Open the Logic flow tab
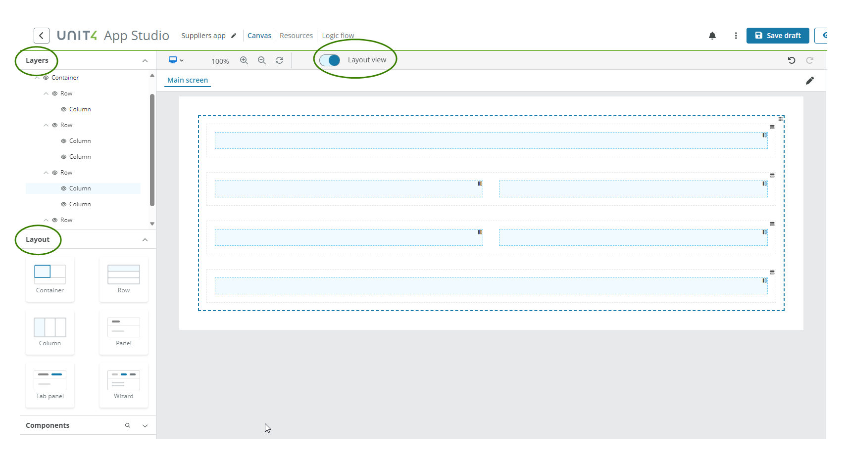847x459 pixels. pyautogui.click(x=338, y=35)
